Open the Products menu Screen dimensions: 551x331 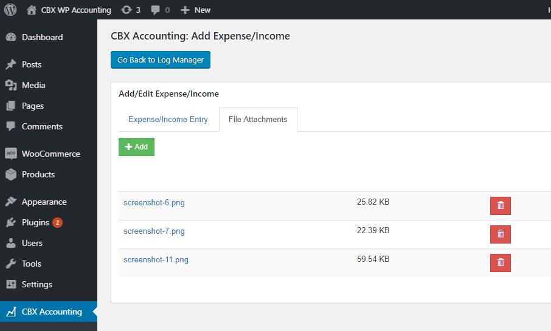[38, 175]
